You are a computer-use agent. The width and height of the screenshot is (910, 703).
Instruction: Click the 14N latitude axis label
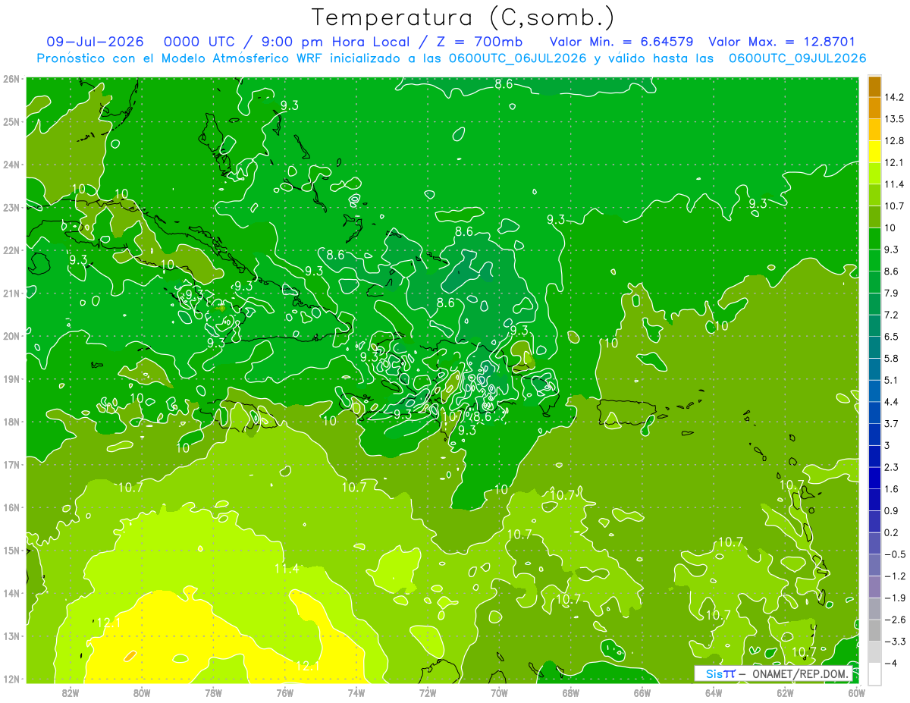pyautogui.click(x=11, y=593)
